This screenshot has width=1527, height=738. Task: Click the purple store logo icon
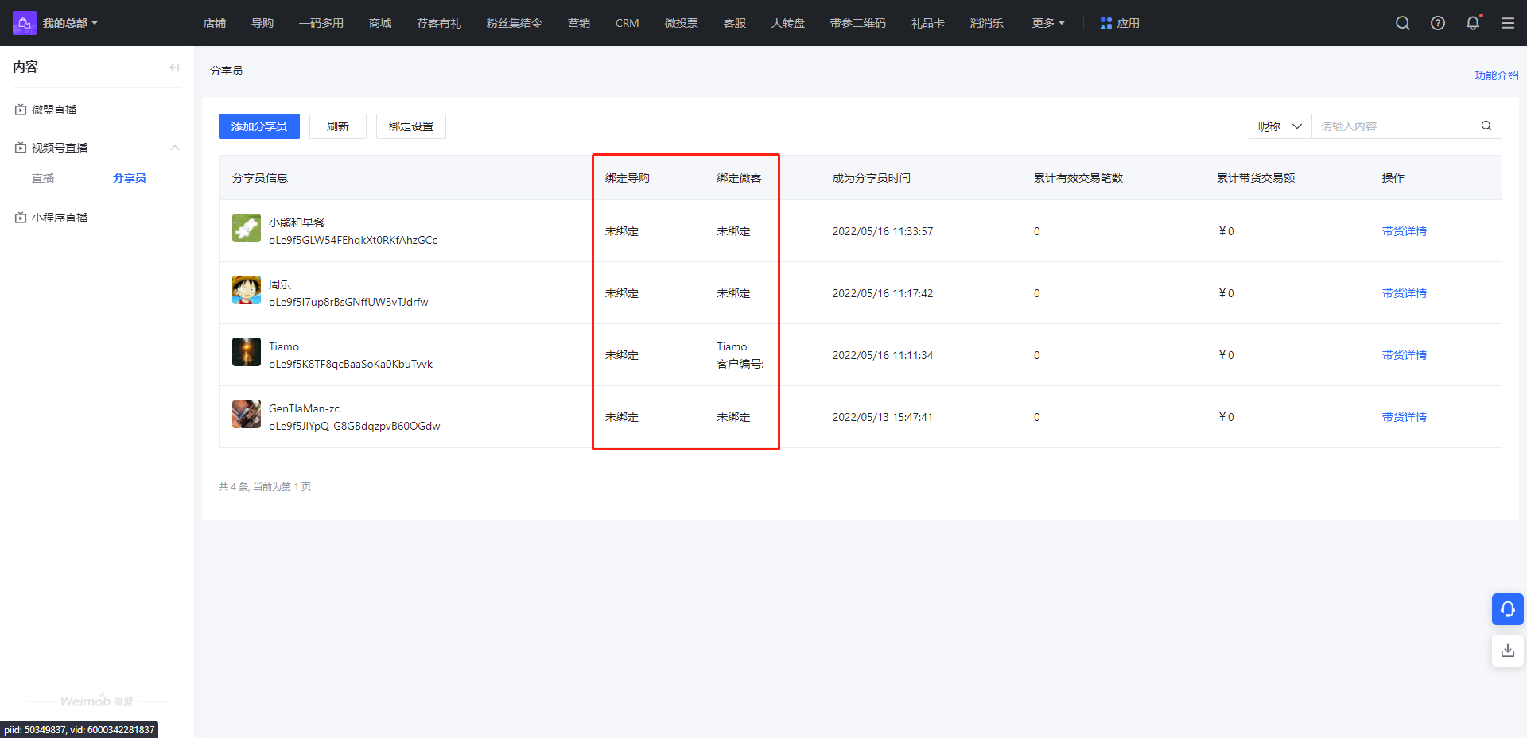tap(25, 23)
